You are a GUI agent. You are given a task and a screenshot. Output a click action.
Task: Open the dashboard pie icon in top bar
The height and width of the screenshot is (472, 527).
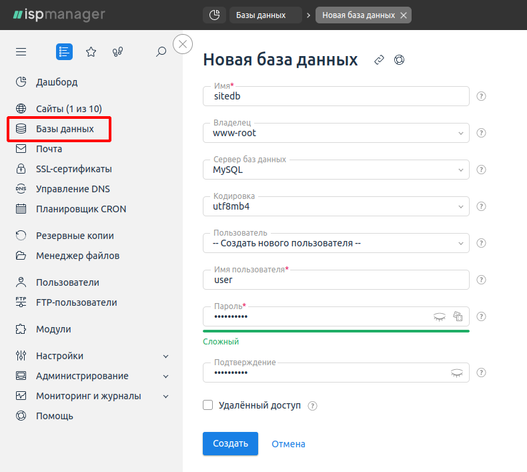(214, 15)
